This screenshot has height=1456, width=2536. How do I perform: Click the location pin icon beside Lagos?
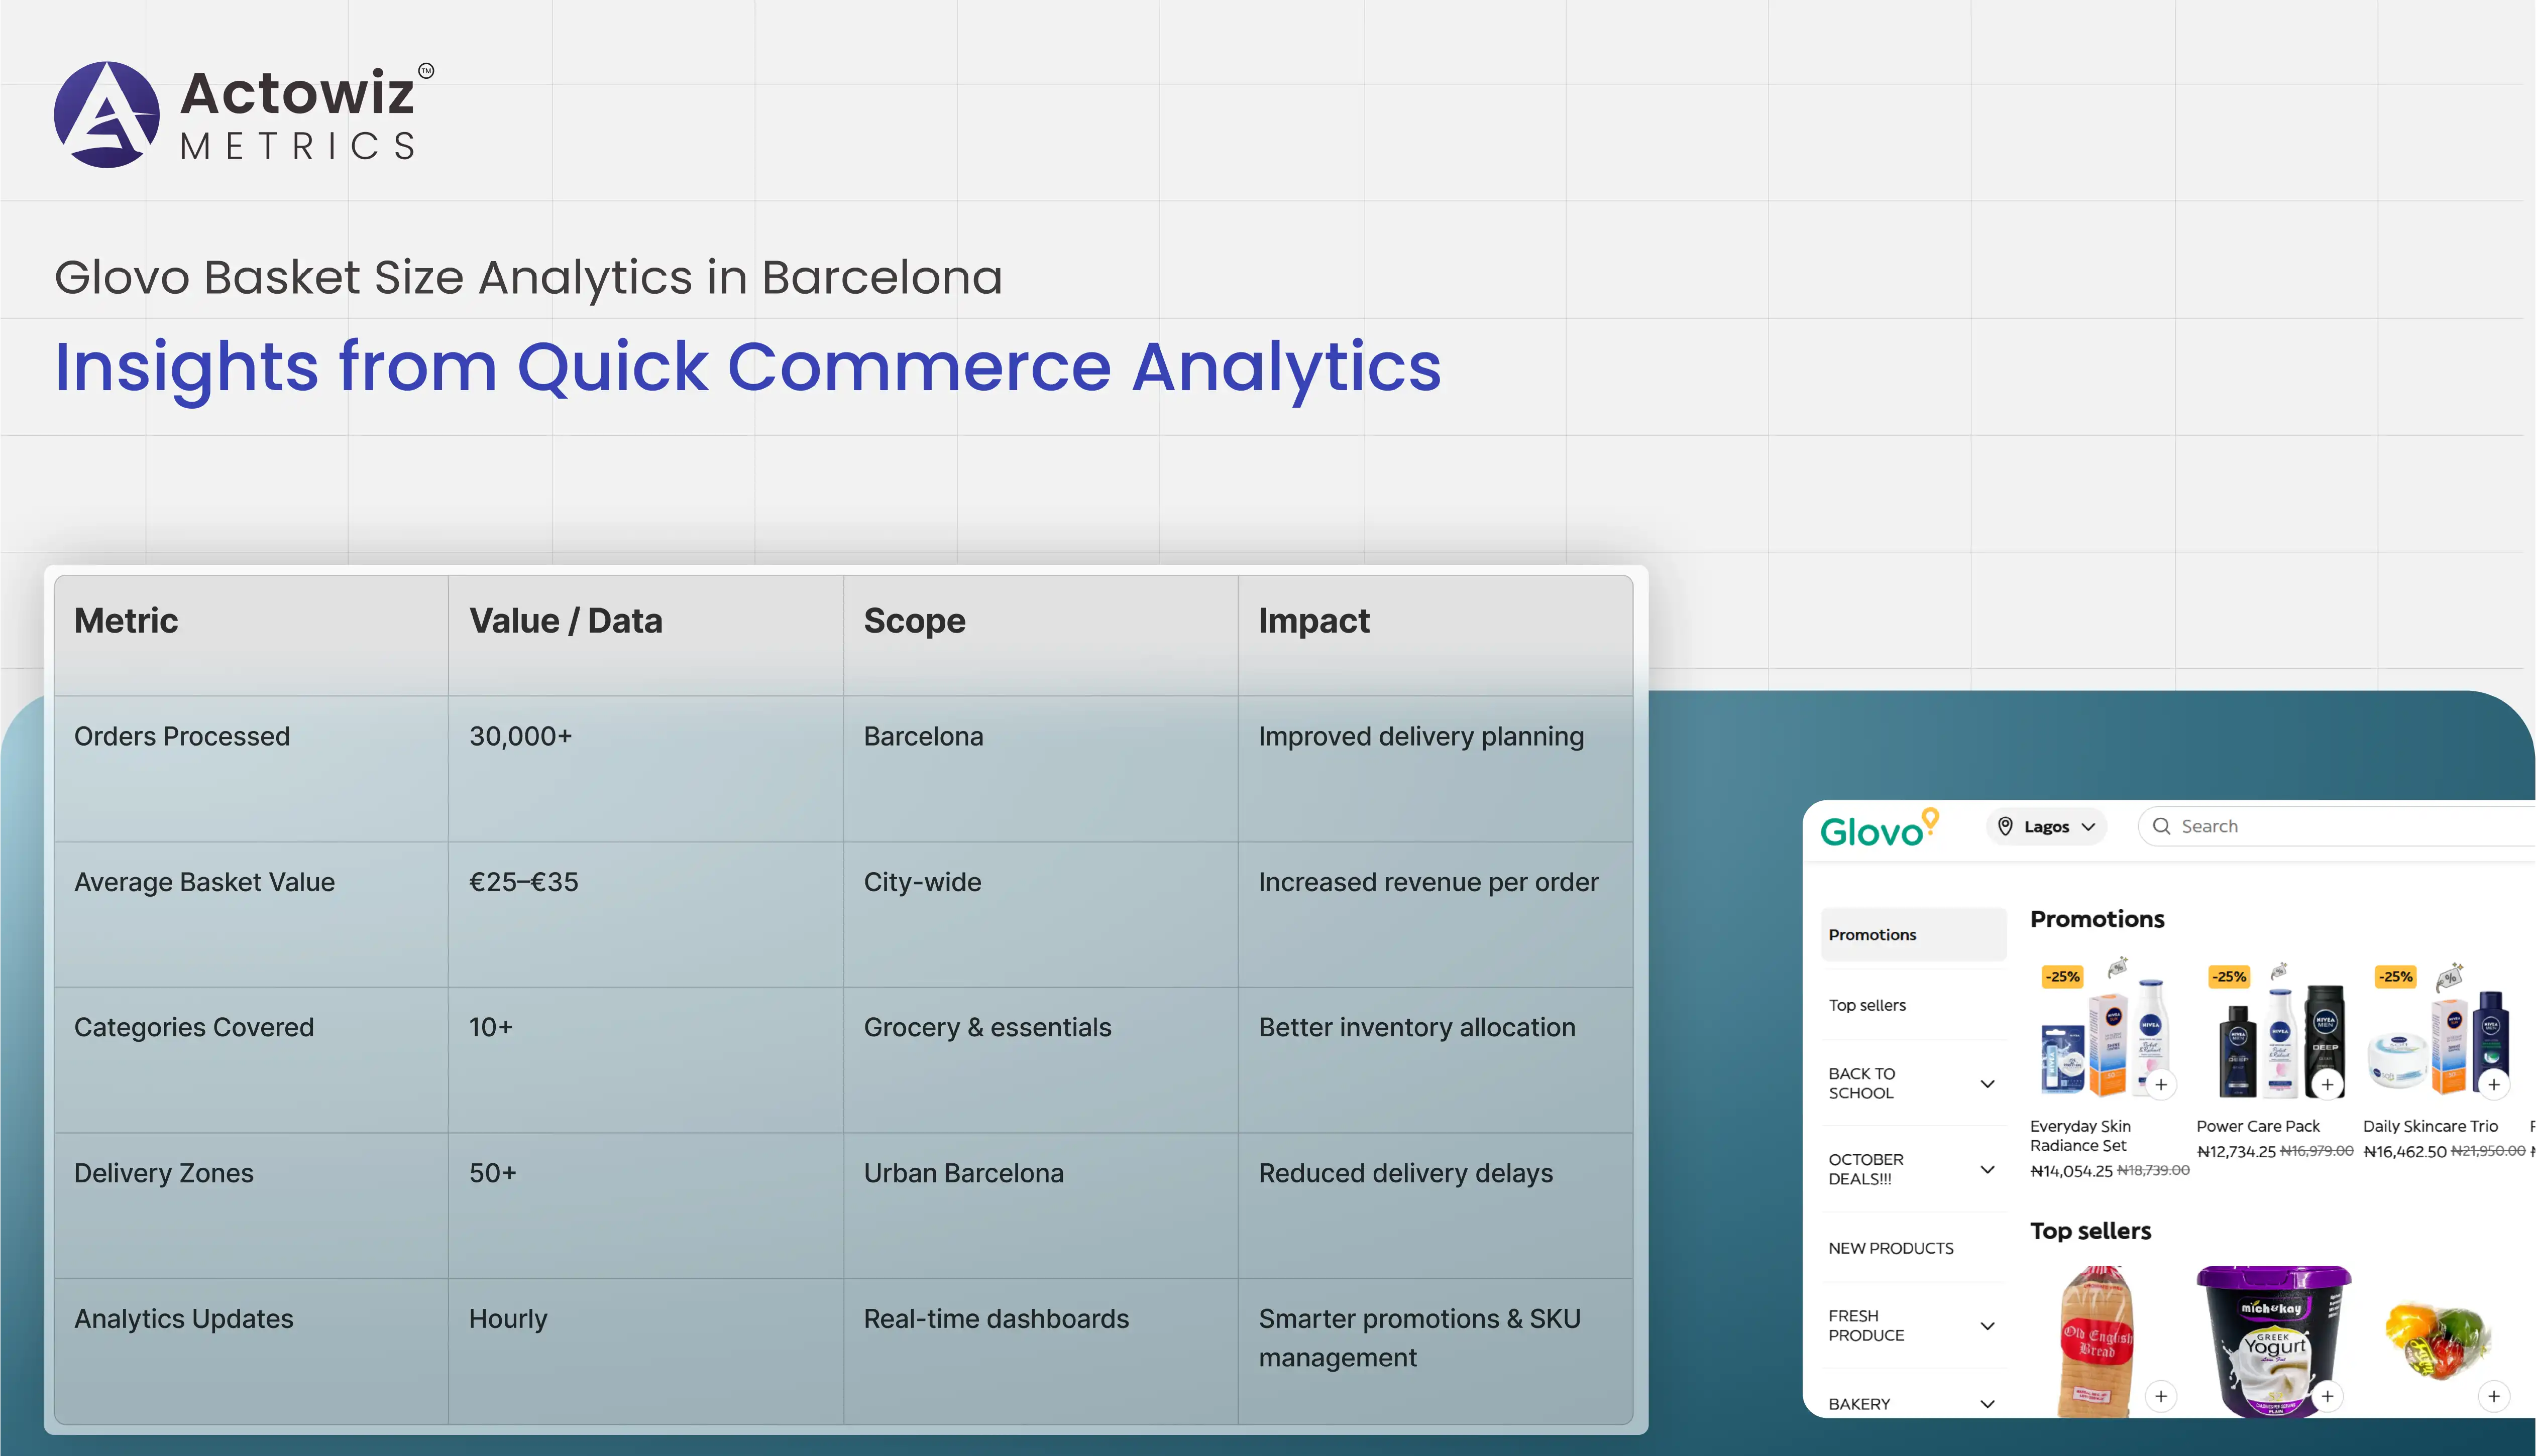[2005, 826]
